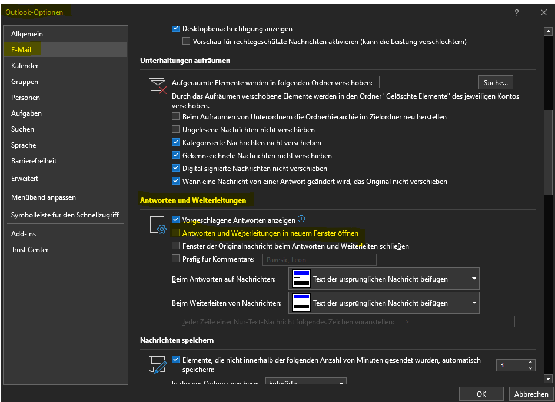Enable Antworten in neuem Fenster öffnen
This screenshot has width=555, height=402.
tap(175, 233)
